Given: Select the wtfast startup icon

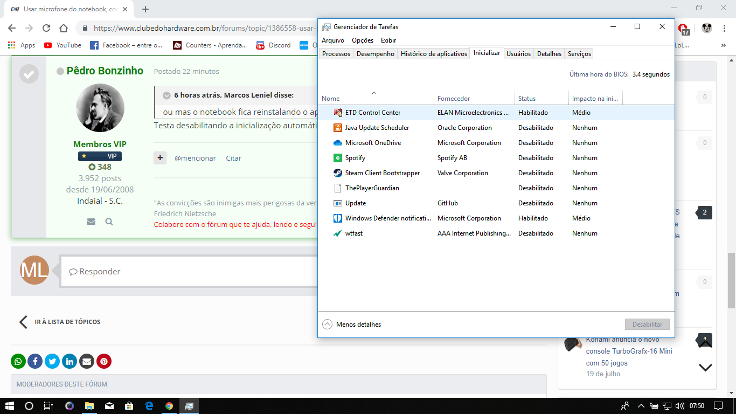Looking at the screenshot, I should [338, 233].
